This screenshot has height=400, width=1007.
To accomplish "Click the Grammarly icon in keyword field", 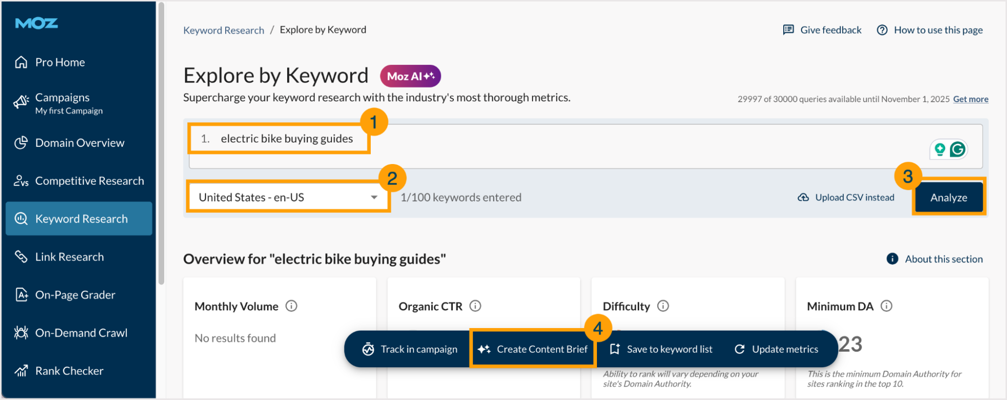I will click(x=957, y=149).
